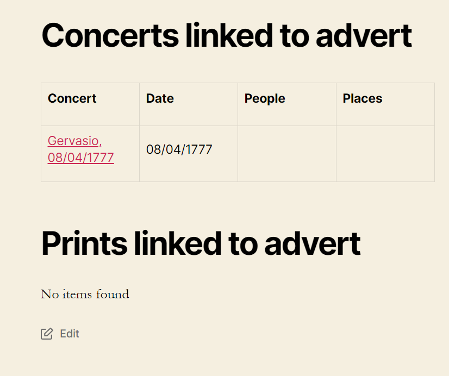Click the No items found message
Viewport: 449px width, 376px height.
click(85, 294)
